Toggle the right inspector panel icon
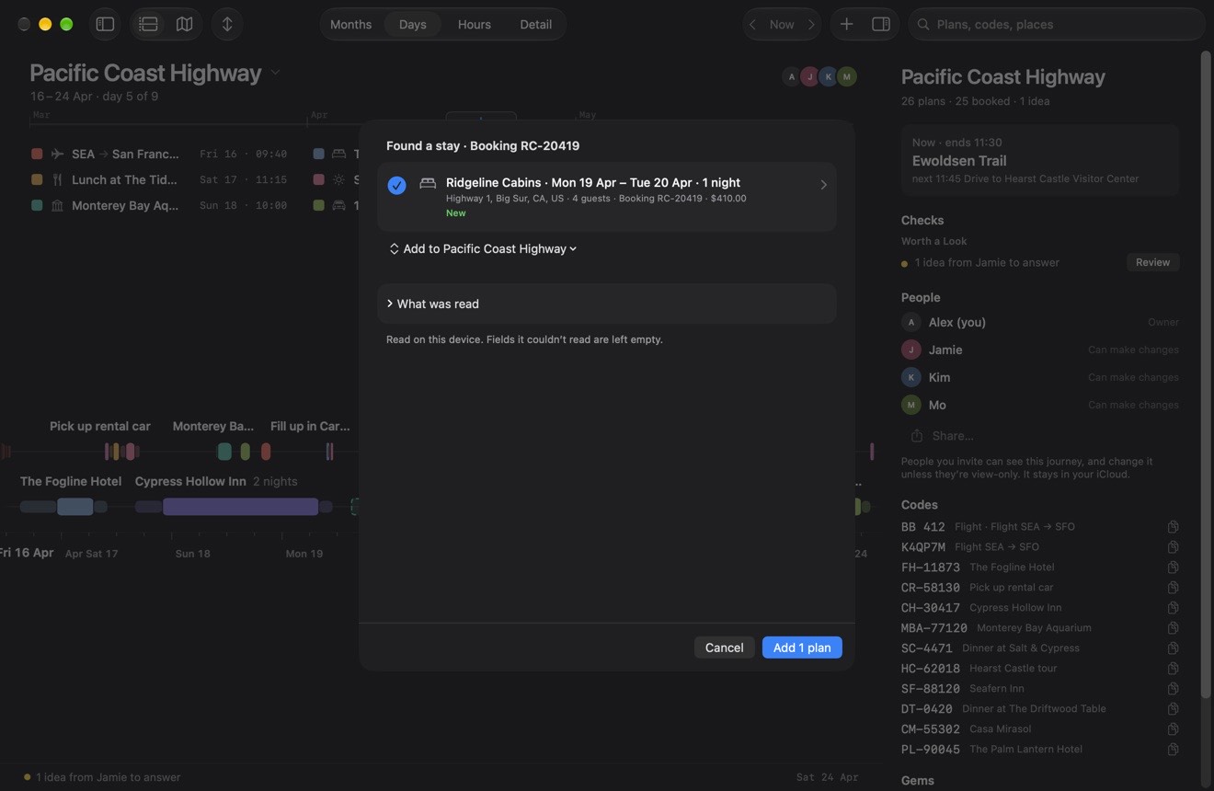 click(x=880, y=24)
